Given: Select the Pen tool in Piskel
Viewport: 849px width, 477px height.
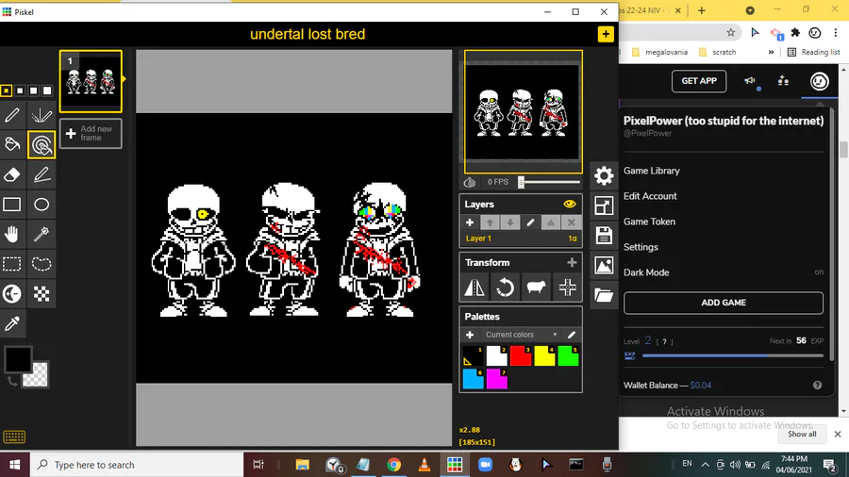Looking at the screenshot, I should pos(12,115).
